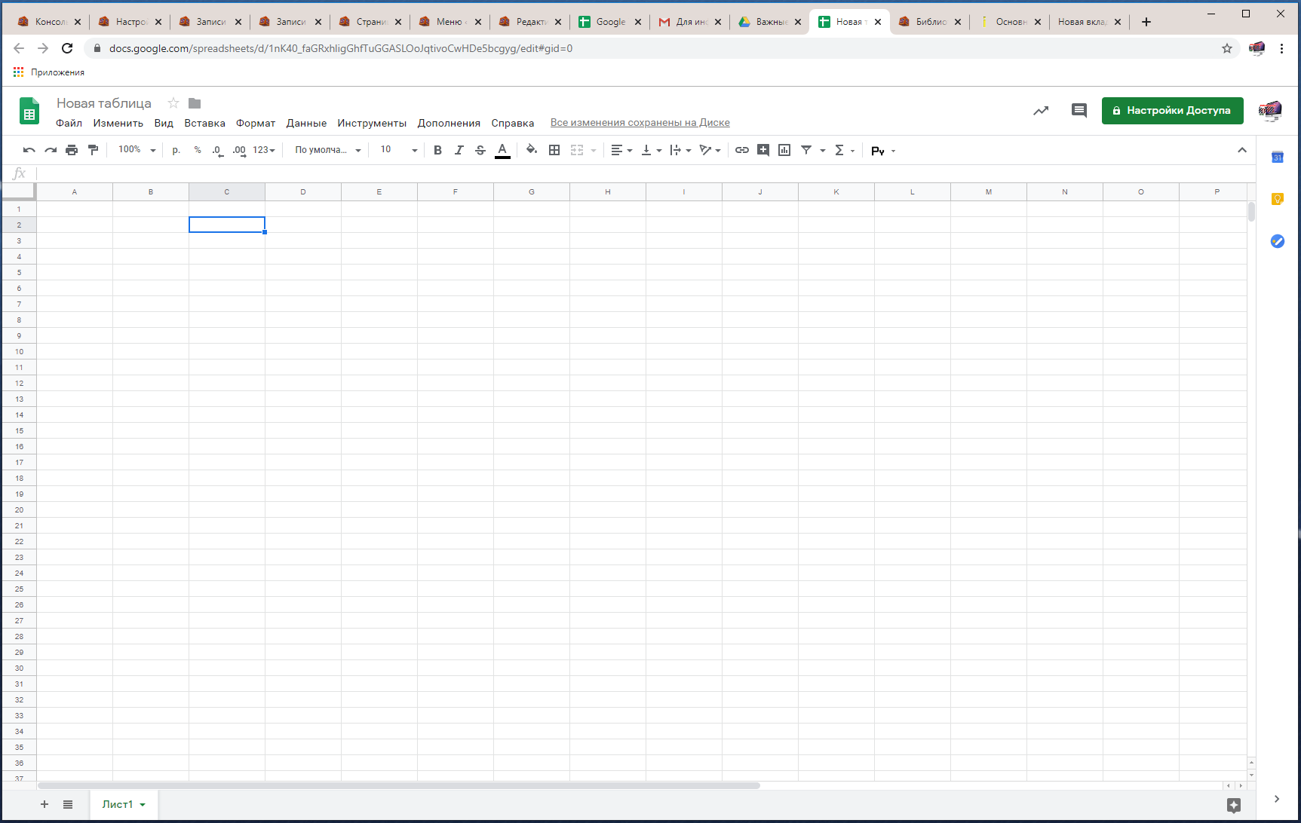Toggle bold formatting

[437, 150]
